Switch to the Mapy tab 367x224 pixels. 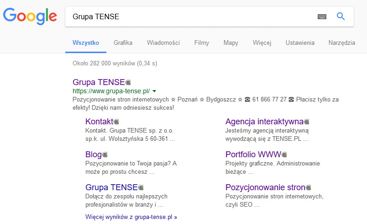[231, 43]
